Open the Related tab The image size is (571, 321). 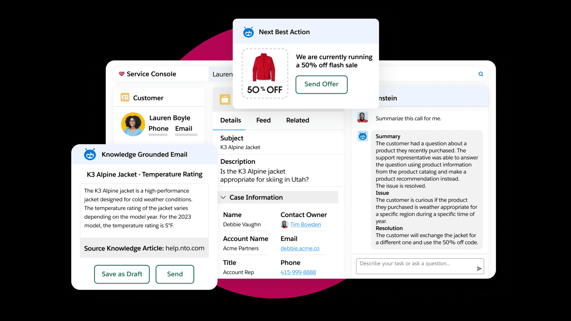(x=297, y=120)
